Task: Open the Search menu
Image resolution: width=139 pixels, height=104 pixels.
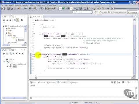Action: click(x=32, y=5)
